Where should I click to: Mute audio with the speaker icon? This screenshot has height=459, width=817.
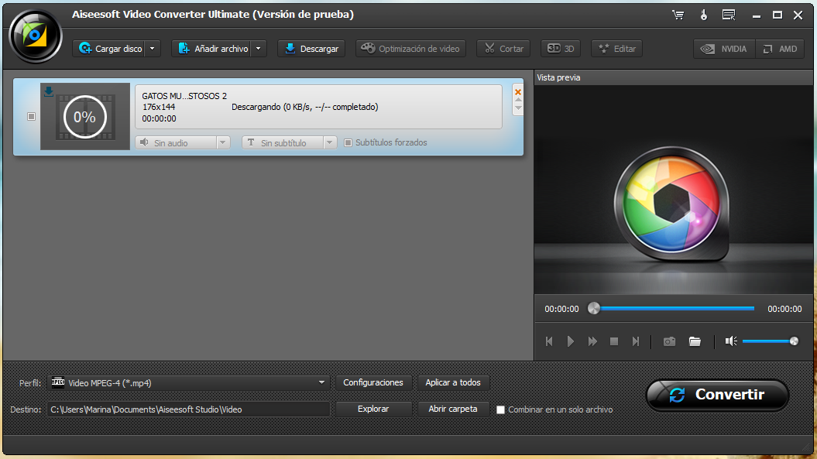[x=730, y=341]
